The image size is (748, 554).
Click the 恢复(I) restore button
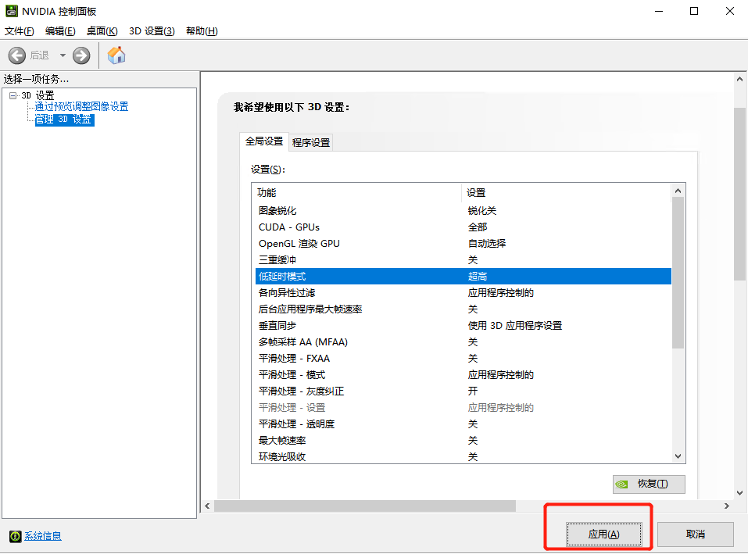650,484
